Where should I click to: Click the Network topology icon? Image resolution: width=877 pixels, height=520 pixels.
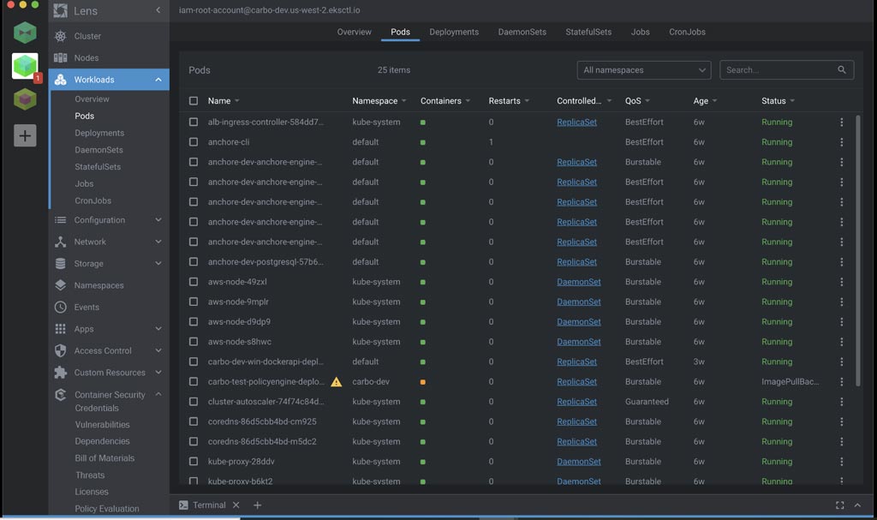click(x=61, y=242)
